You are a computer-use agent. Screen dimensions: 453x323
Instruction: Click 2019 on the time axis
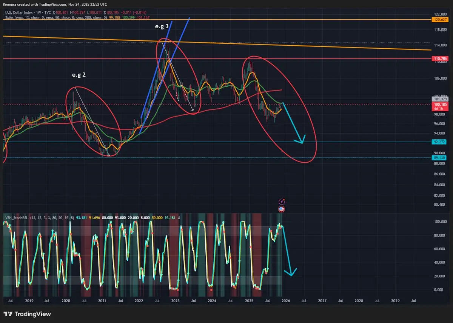tap(29, 301)
